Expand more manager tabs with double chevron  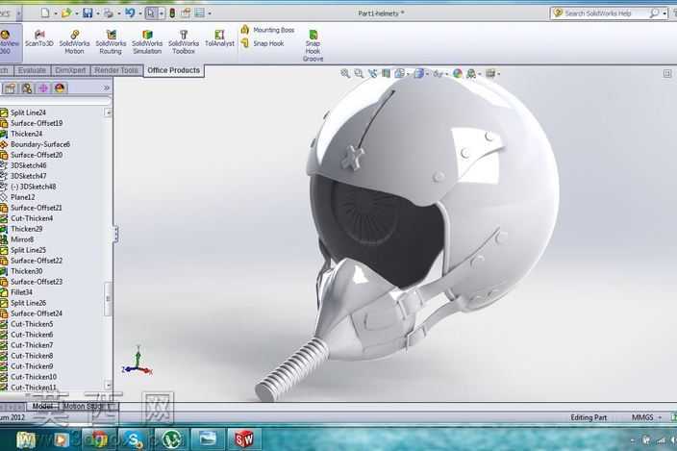(107, 88)
